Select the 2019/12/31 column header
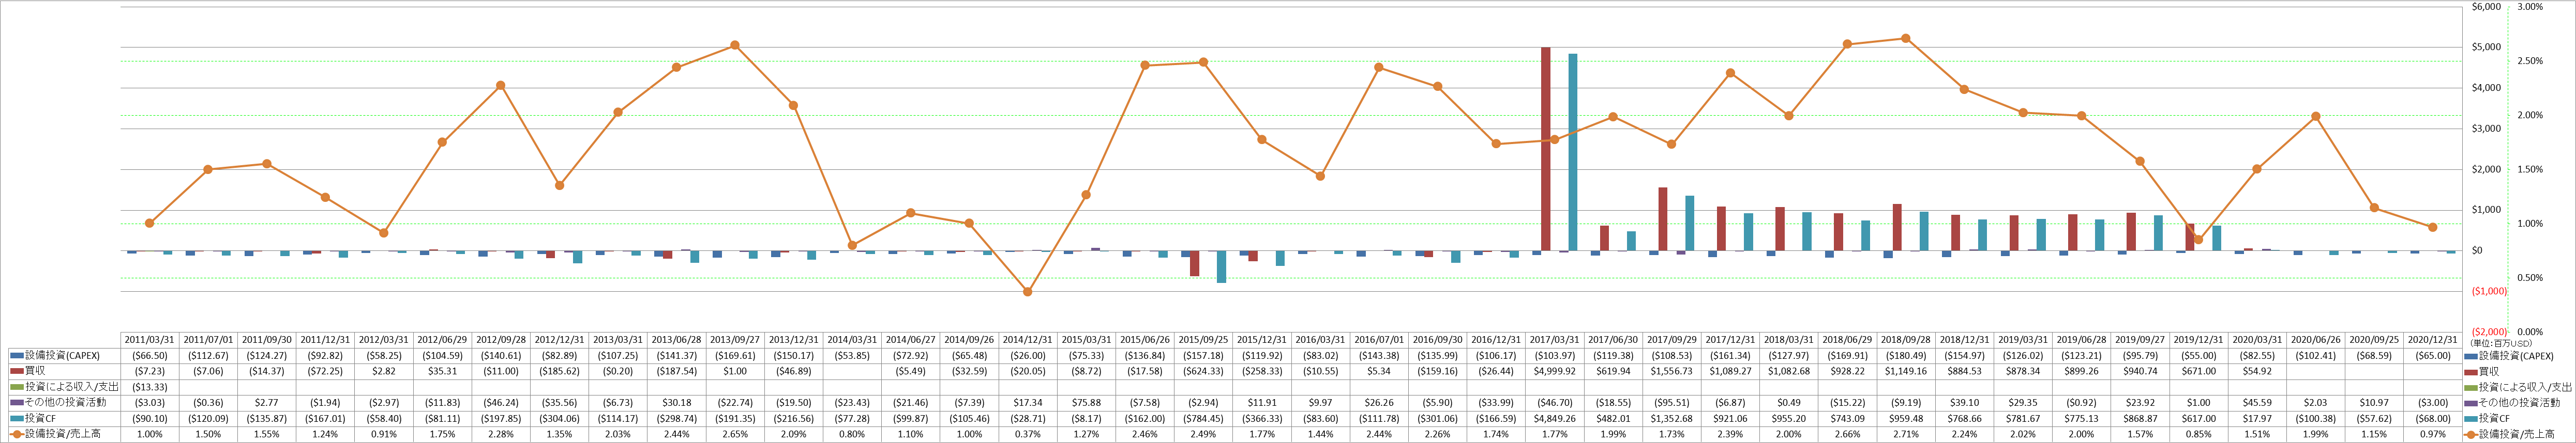Viewport: 2576px width, 443px height. point(2198,339)
